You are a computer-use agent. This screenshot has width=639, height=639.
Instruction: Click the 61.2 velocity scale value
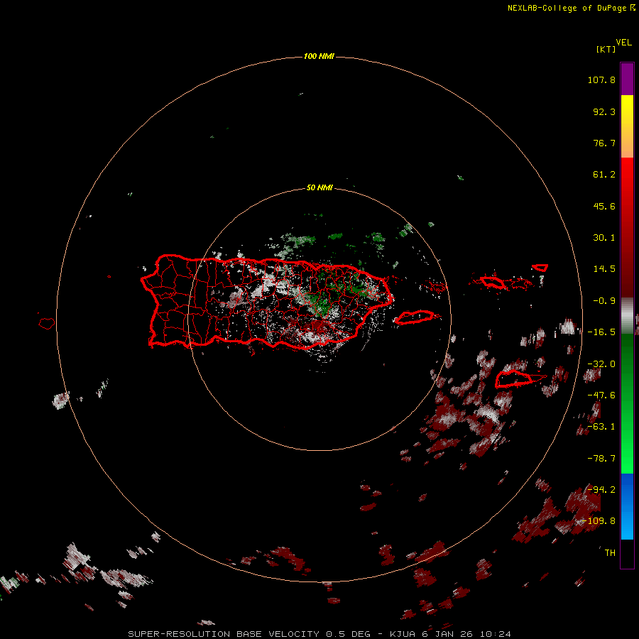[604, 175]
